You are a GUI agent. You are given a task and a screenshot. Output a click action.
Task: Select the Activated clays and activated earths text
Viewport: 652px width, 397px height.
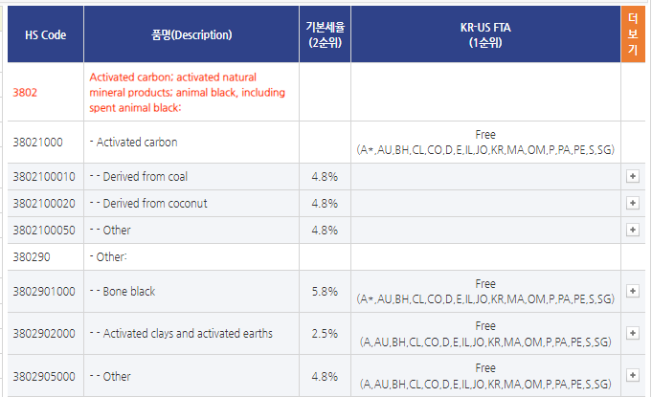pyautogui.click(x=188, y=334)
